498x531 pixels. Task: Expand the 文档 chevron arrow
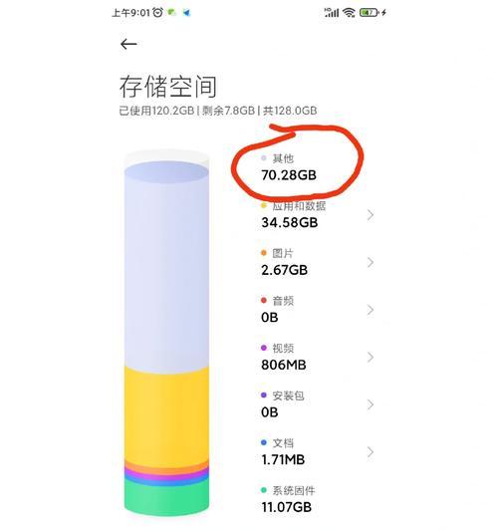(x=371, y=452)
